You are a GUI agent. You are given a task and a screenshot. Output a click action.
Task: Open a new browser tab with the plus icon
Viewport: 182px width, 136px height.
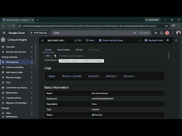pos(38,20)
